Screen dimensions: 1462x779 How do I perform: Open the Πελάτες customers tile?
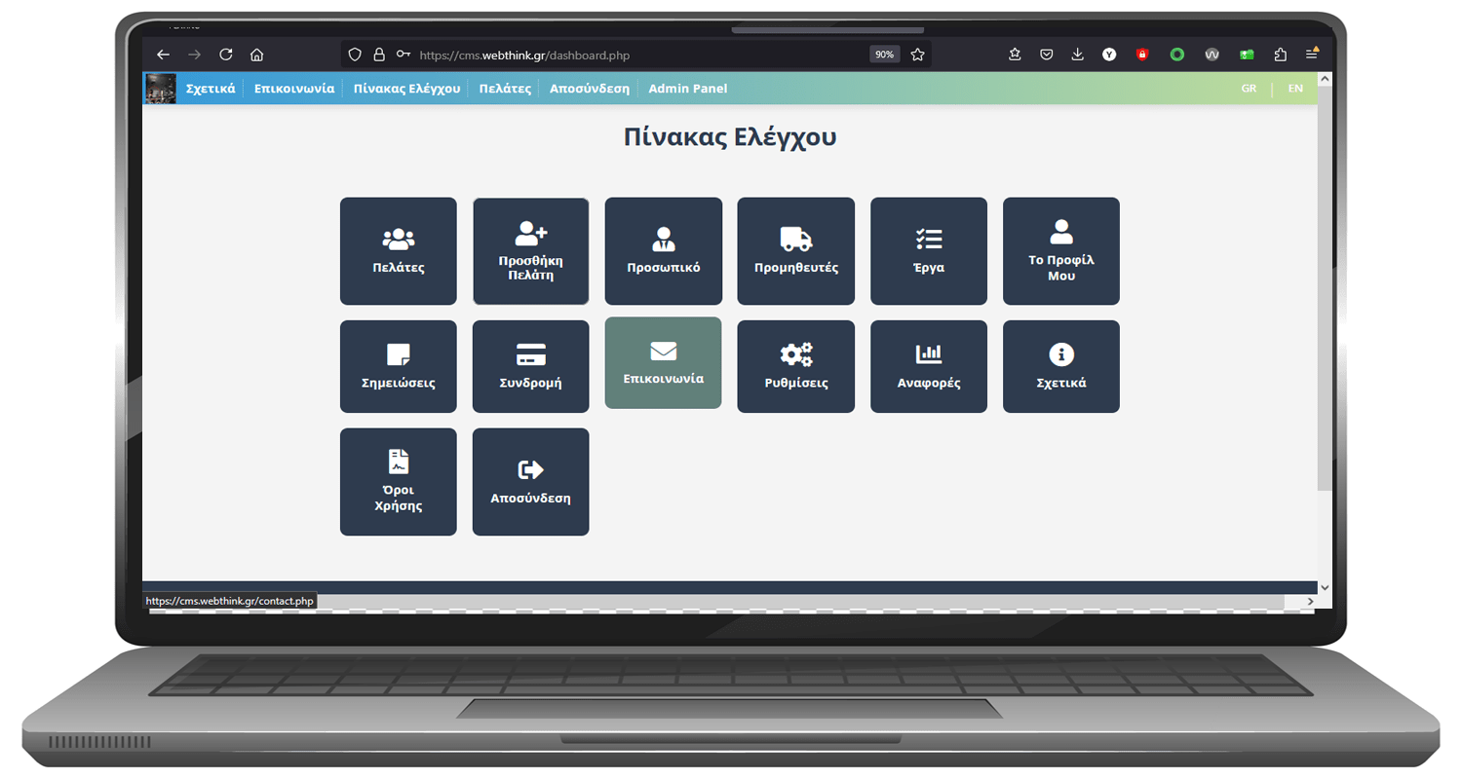coord(398,251)
